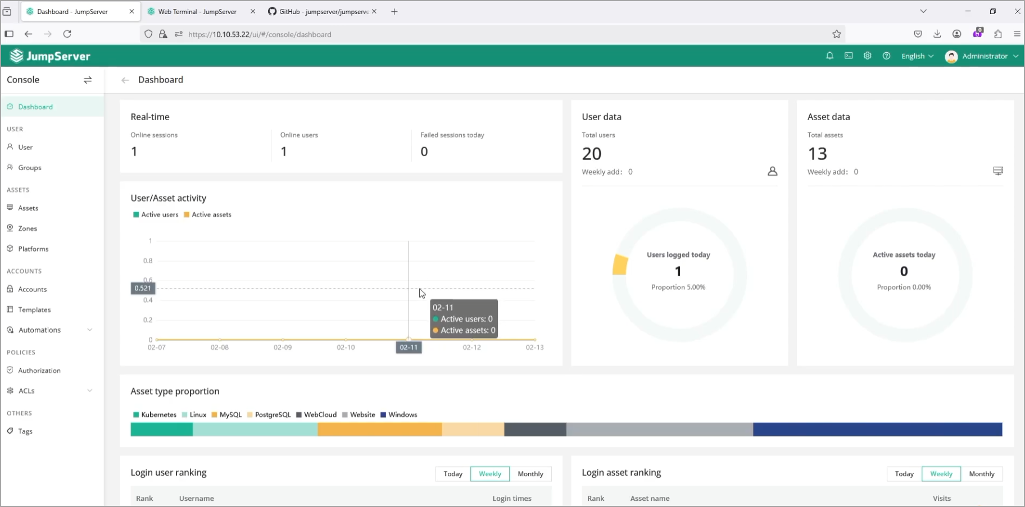Toggle Active users legend in activity chart
1025x507 pixels.
point(156,214)
